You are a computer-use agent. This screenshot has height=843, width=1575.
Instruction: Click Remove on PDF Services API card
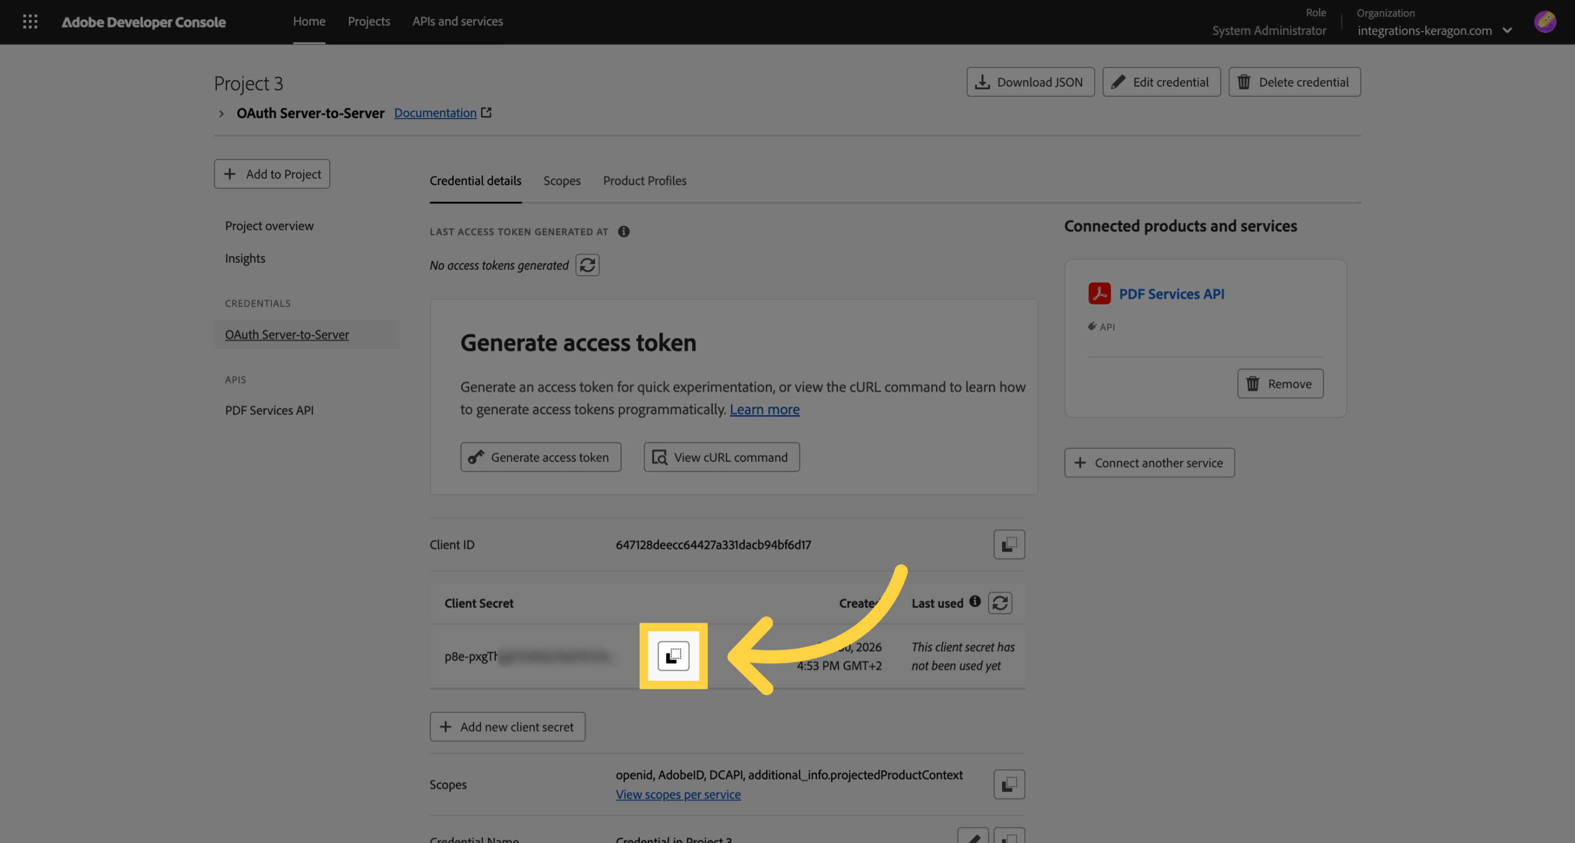point(1280,383)
